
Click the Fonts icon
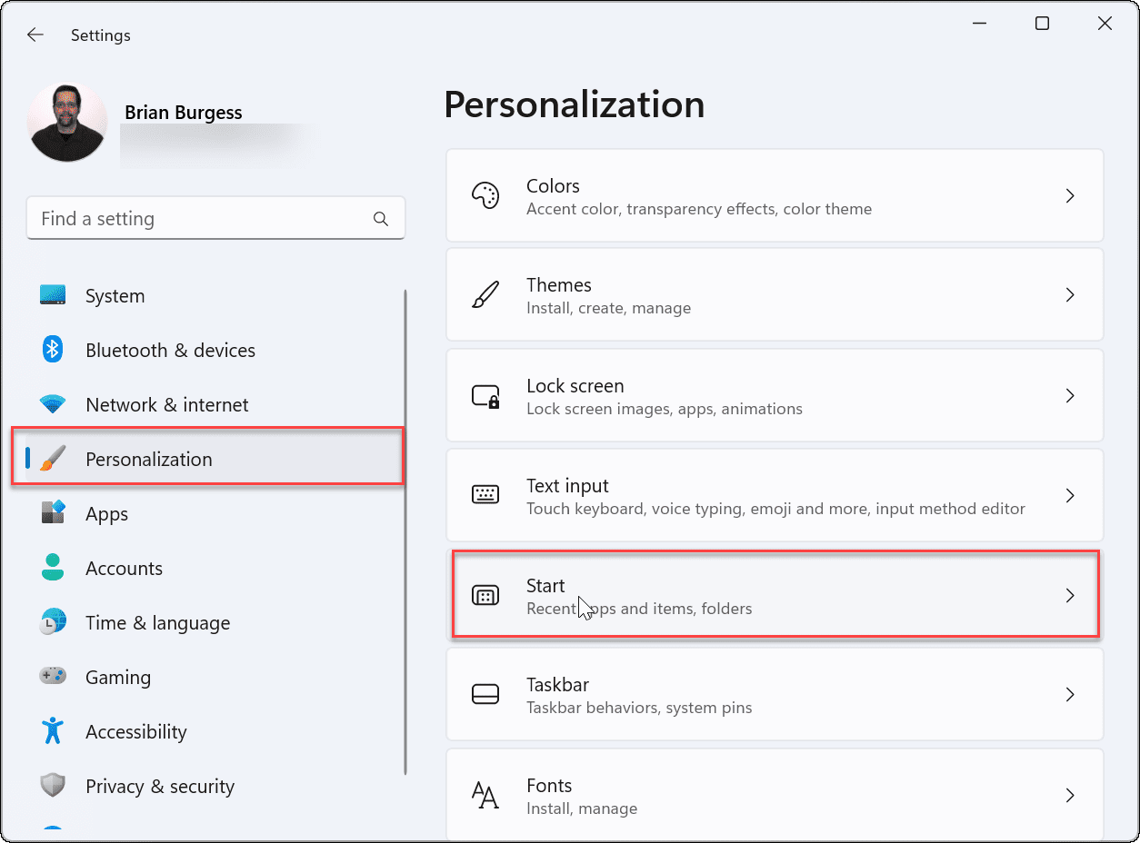(x=485, y=796)
